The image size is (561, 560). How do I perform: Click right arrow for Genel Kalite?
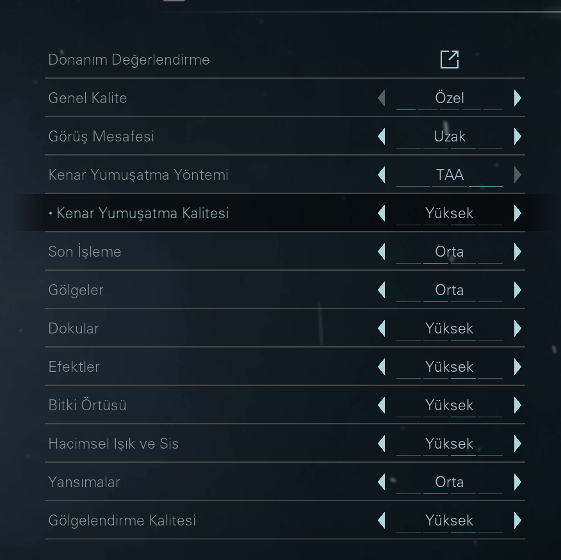click(517, 98)
